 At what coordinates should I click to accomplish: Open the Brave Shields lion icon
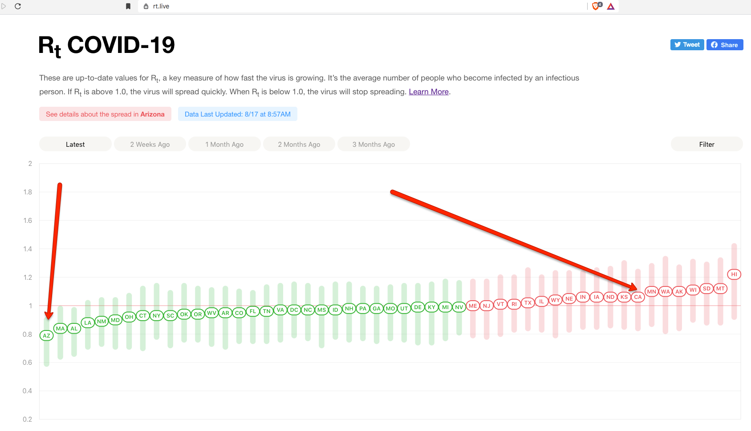point(596,6)
